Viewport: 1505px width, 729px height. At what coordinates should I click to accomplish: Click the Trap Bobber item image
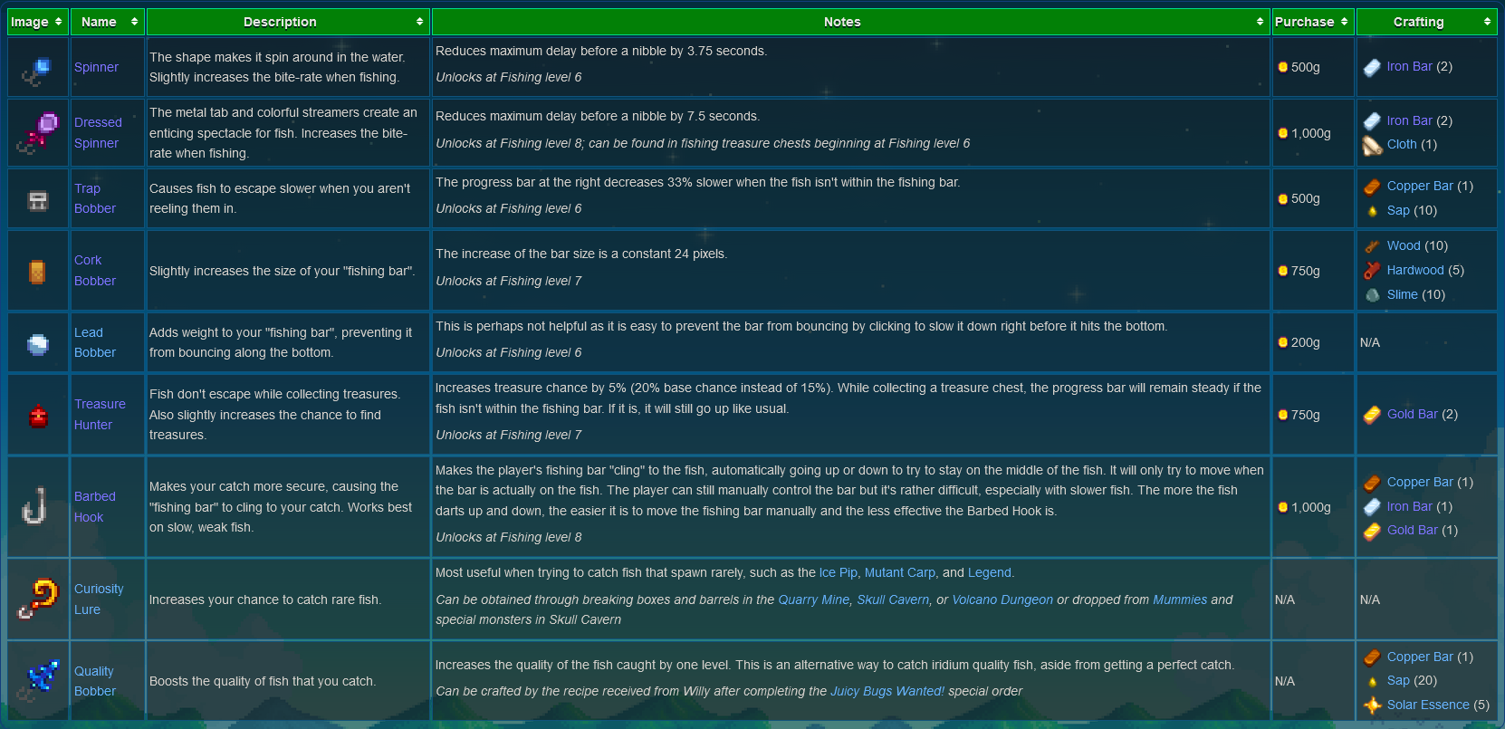click(38, 200)
